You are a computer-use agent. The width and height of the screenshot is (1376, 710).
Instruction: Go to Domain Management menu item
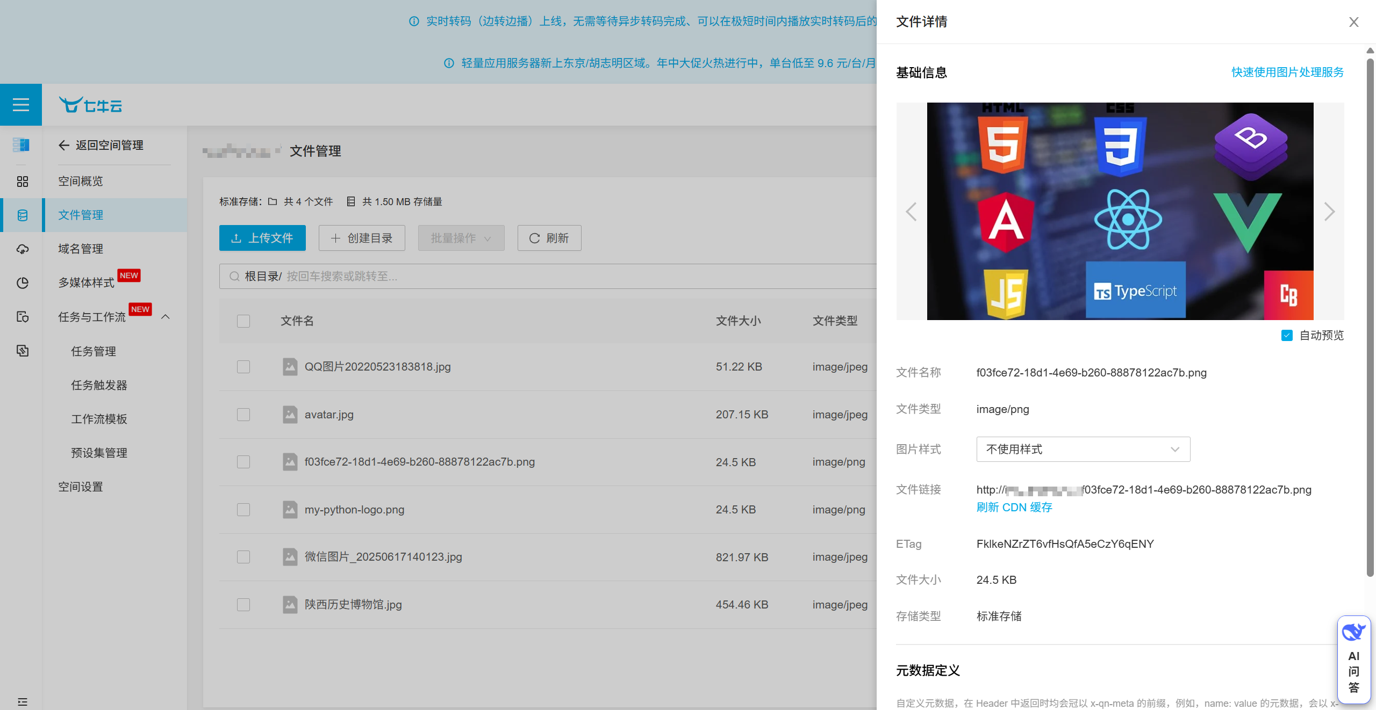pos(81,249)
